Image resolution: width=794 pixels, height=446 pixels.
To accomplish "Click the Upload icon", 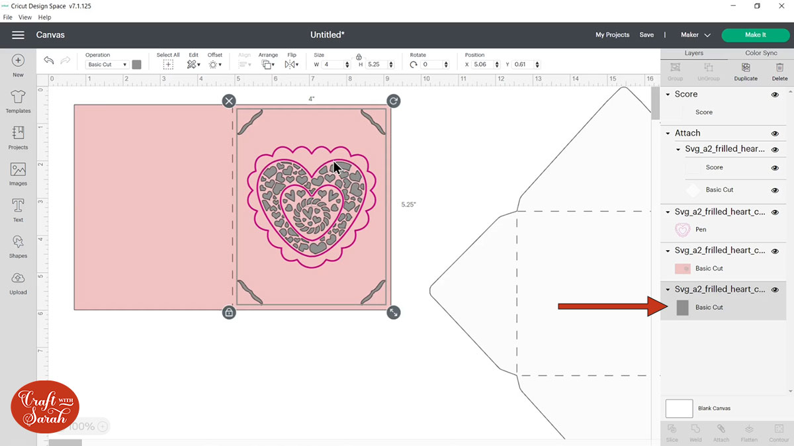I will (18, 283).
